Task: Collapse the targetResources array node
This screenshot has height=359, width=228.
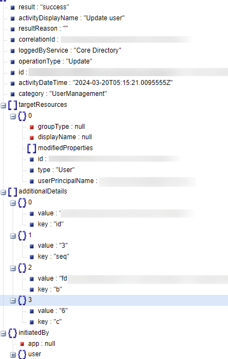Action: click(x=3, y=105)
